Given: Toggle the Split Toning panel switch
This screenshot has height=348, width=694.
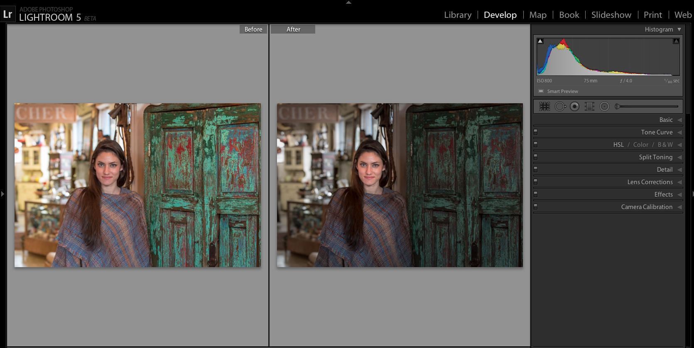Looking at the screenshot, I should point(536,157).
